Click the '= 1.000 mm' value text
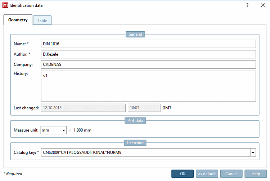 pyautogui.click(x=80, y=130)
